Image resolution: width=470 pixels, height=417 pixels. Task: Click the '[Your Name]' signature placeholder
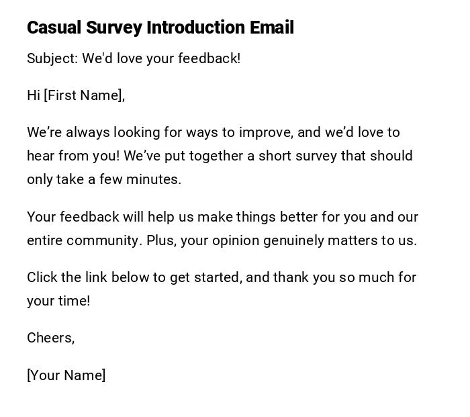(x=66, y=375)
